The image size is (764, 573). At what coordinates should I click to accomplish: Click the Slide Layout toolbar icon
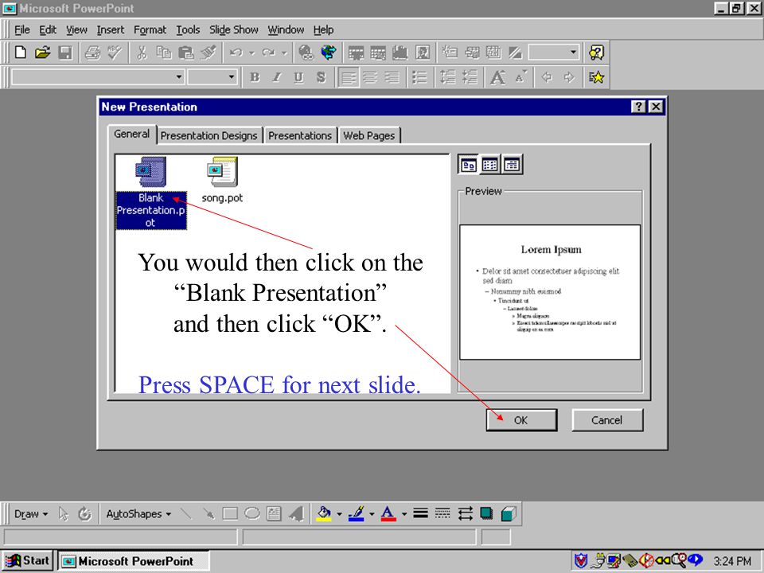click(x=472, y=53)
